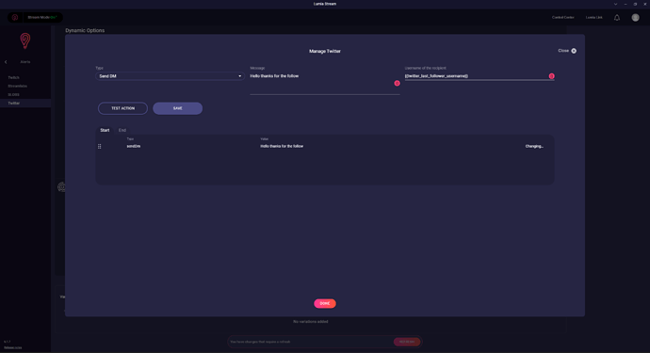Click the refresh button in the bottom notification bar
The width and height of the screenshot is (650, 353).
click(x=407, y=342)
